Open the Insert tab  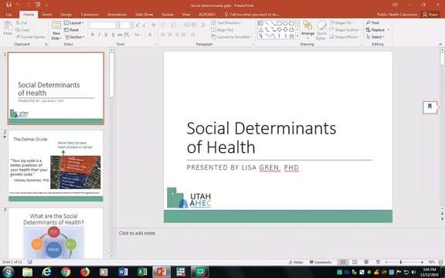(x=47, y=14)
